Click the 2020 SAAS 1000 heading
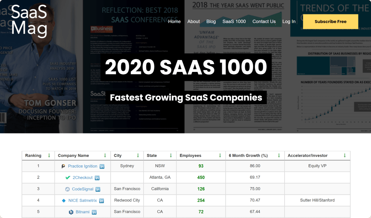Screen dimensions: 371x218 tap(186, 67)
